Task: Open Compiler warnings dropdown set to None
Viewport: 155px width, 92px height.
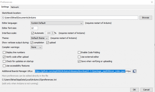Action: coord(36,47)
